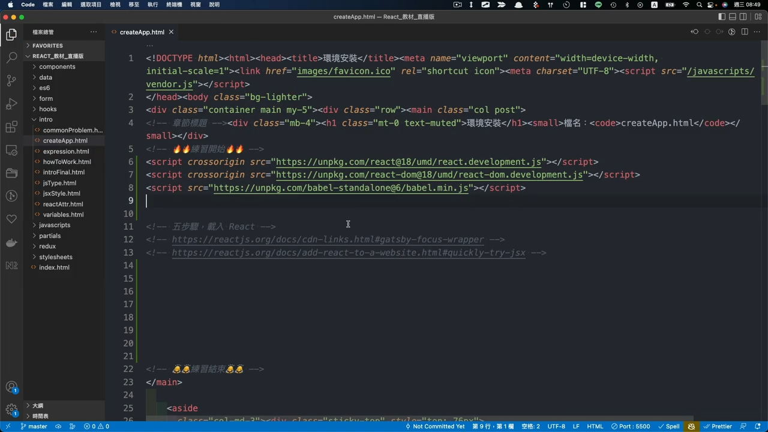768x432 pixels.
Task: Open babel.min.js URL in line 8
Action: [341, 188]
